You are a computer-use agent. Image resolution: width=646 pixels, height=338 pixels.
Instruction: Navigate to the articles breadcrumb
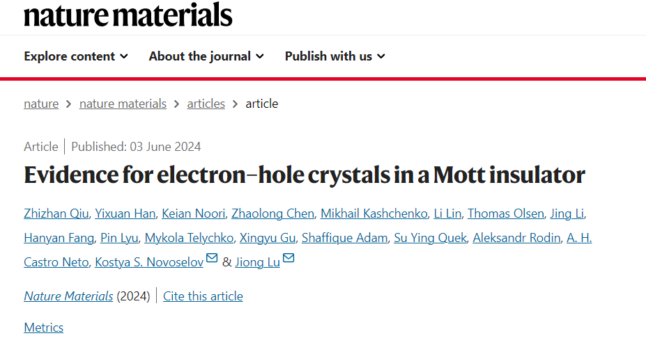tap(206, 104)
